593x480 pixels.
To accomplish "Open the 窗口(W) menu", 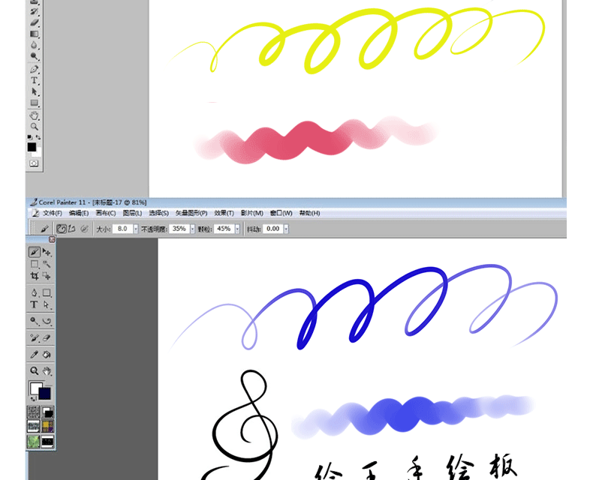I will click(281, 213).
